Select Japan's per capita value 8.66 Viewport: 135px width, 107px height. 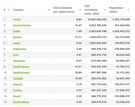coord(79,43)
